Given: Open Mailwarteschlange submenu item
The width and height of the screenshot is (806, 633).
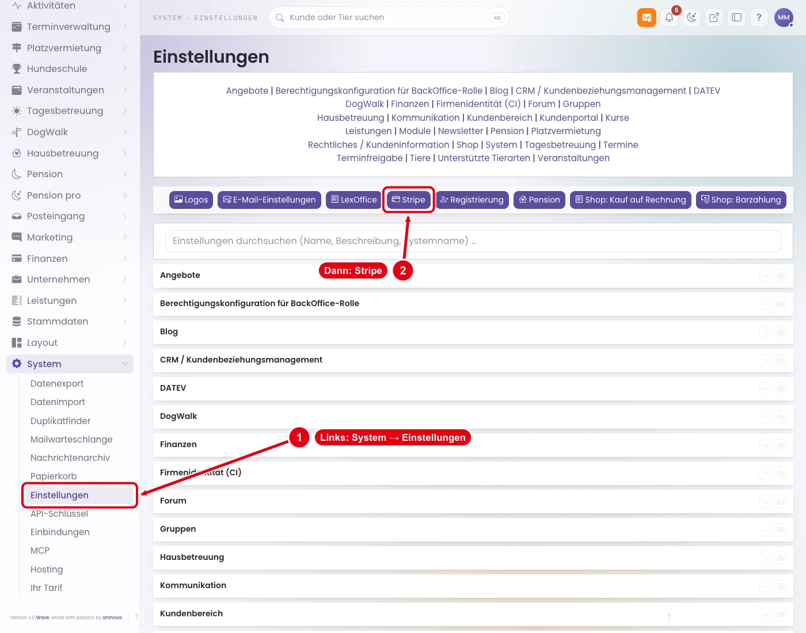Looking at the screenshot, I should click(x=71, y=439).
